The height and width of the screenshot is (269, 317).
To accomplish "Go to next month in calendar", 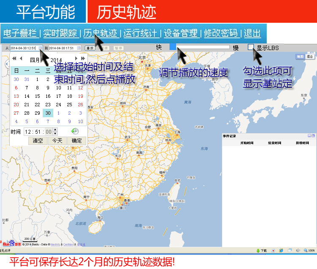I will tap(77, 59).
